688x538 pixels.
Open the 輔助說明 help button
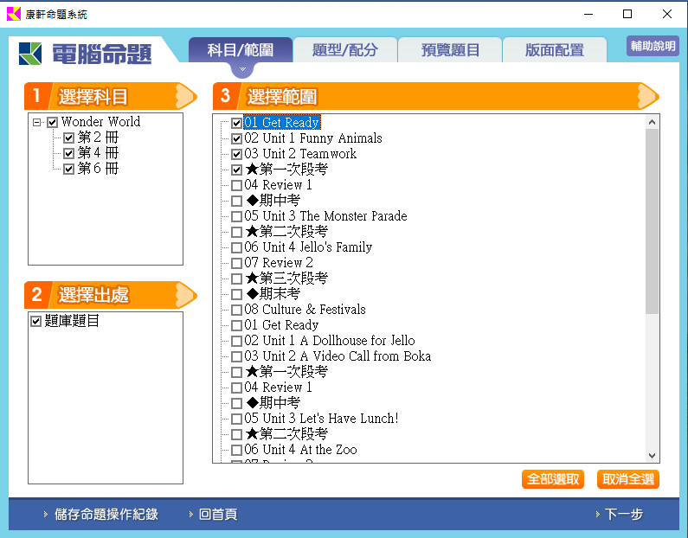[x=653, y=47]
